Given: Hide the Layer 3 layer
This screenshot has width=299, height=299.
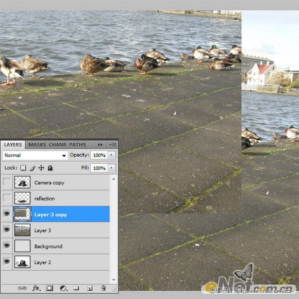Looking at the screenshot, I should click(7, 229).
